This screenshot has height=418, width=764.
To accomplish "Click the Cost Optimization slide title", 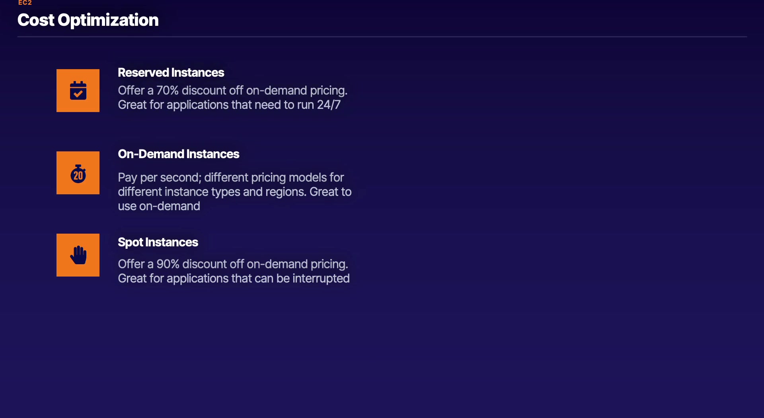I will (x=88, y=20).
